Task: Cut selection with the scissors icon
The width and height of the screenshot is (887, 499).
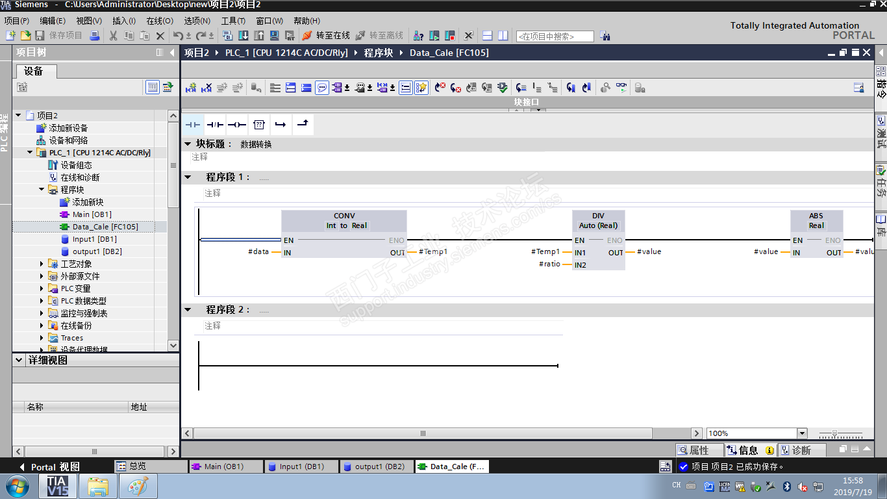Action: 114,35
